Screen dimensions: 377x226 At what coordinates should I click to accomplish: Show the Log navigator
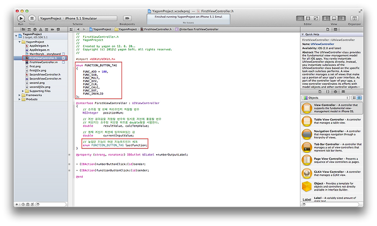(x=58, y=29)
